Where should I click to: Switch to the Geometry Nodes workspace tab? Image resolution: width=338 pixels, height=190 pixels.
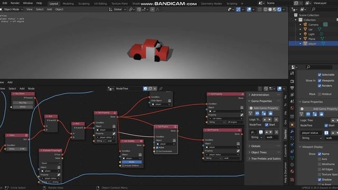tap(211, 4)
